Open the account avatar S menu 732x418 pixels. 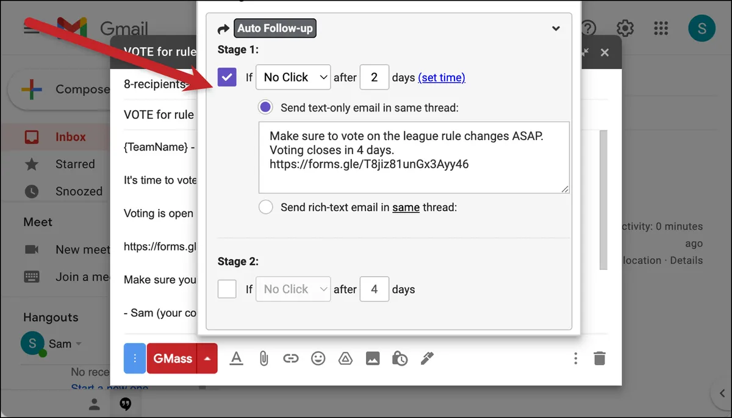(701, 28)
